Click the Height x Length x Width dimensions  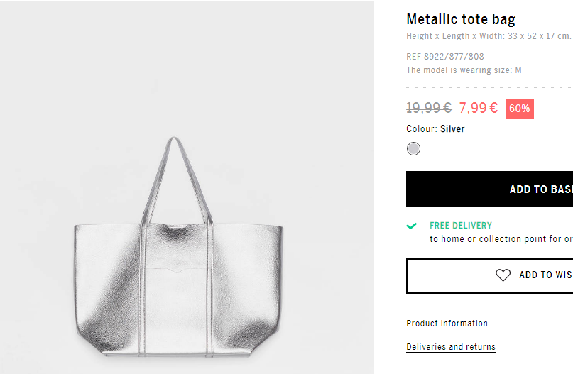pyautogui.click(x=489, y=36)
